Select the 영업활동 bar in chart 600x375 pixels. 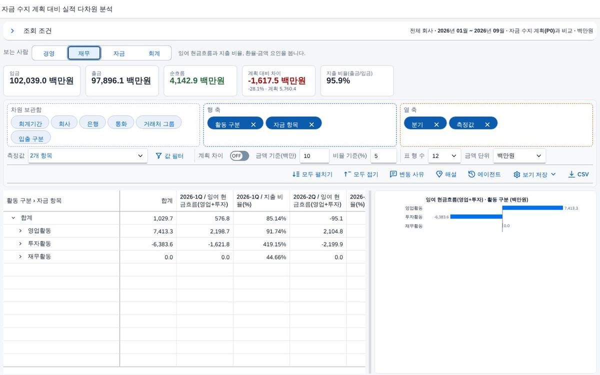(532, 208)
